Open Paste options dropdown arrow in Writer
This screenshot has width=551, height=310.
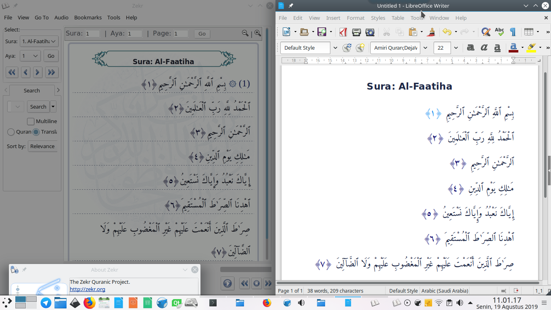pyautogui.click(x=422, y=32)
